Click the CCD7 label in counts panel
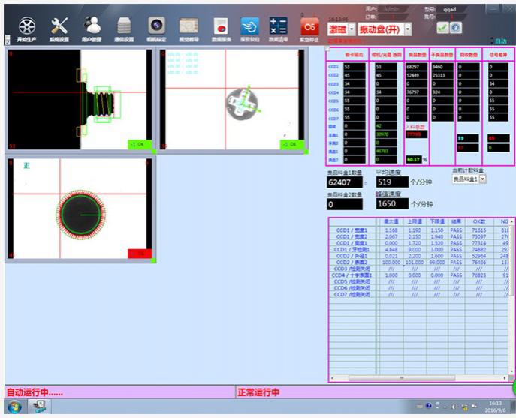This screenshot has width=516, height=418. tap(333, 118)
